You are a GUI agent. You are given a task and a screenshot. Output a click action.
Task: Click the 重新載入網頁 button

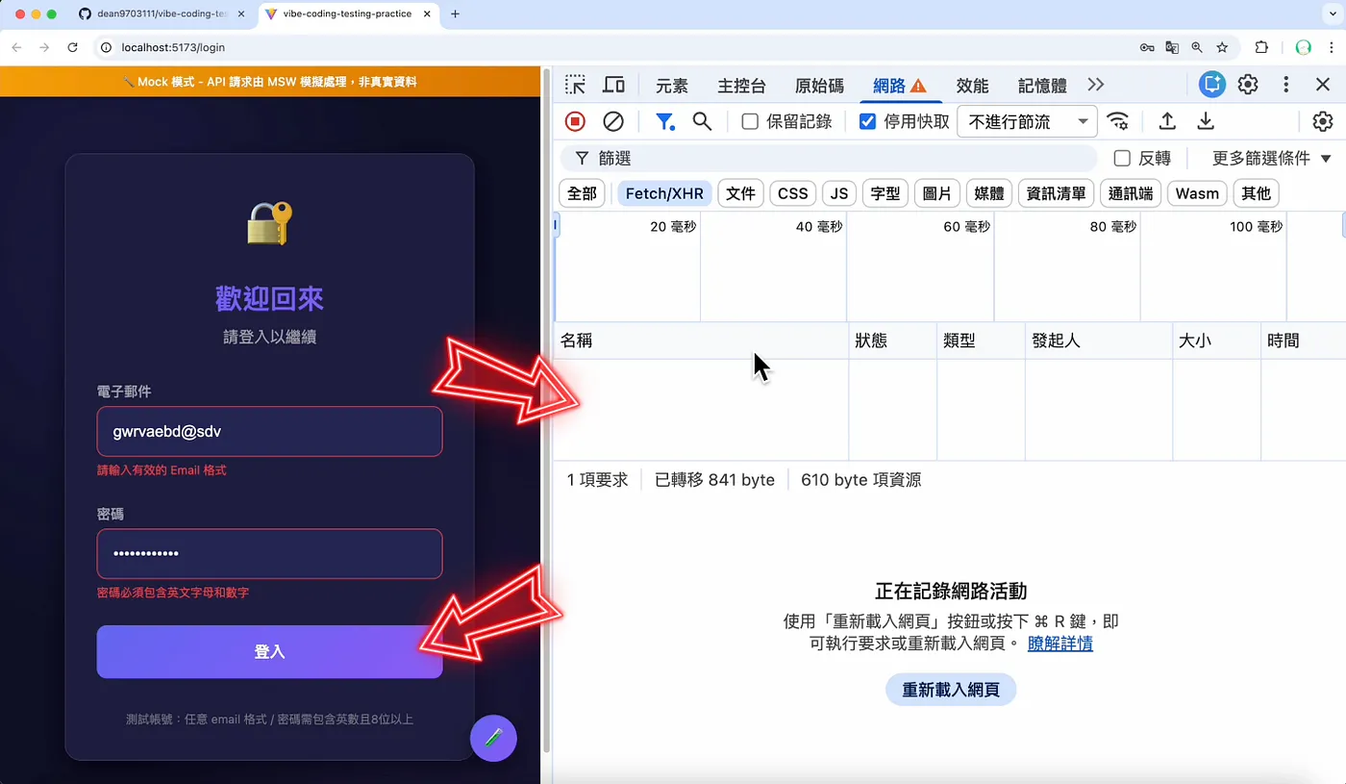[x=950, y=690]
